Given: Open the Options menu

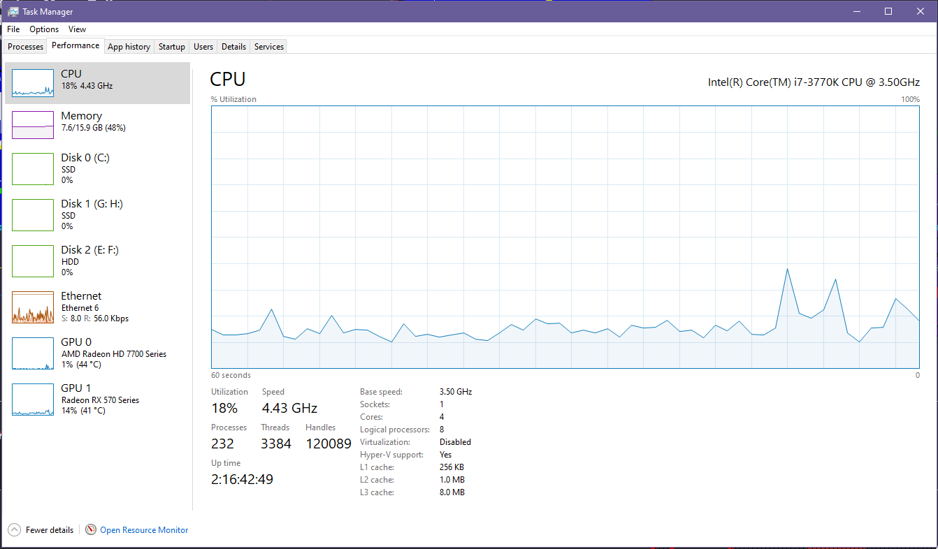Looking at the screenshot, I should (44, 29).
